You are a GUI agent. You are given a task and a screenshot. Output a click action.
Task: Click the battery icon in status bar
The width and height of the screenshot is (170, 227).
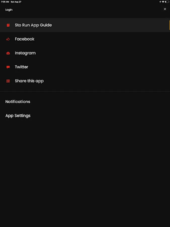[167, 2]
